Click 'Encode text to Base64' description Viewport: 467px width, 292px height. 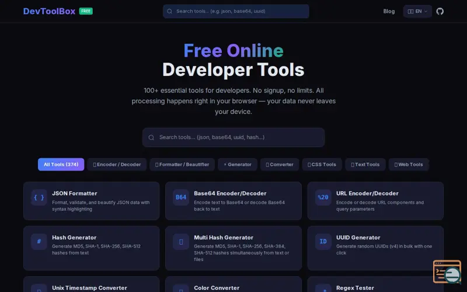coord(239,206)
